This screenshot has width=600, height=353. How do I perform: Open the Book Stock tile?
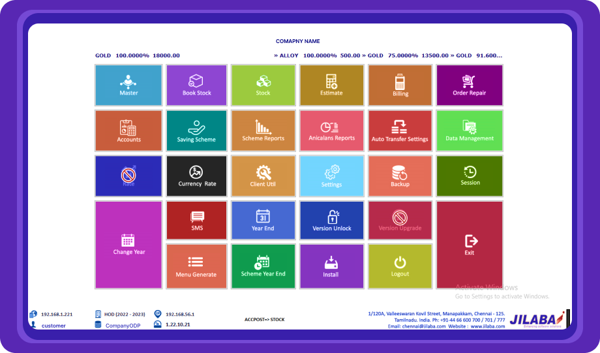point(196,85)
